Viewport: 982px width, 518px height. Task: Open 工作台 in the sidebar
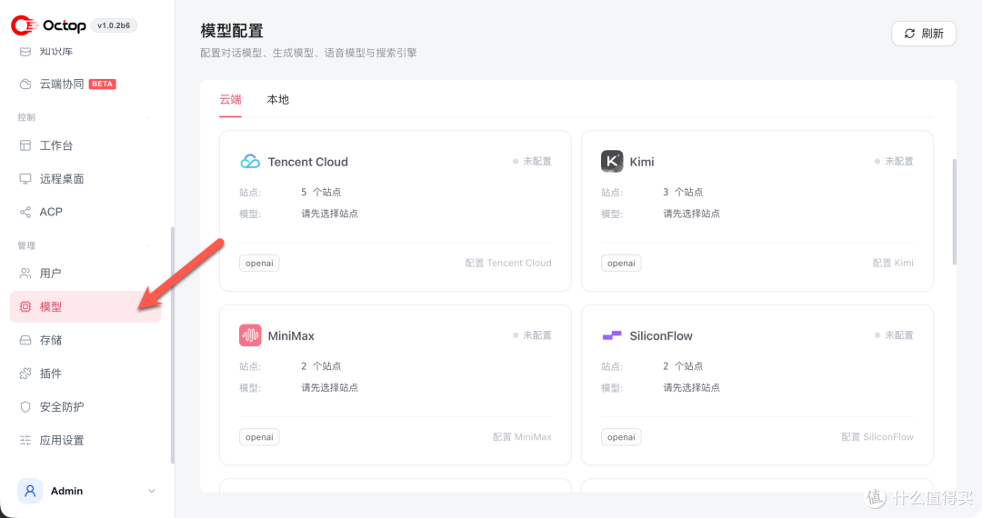click(85, 145)
